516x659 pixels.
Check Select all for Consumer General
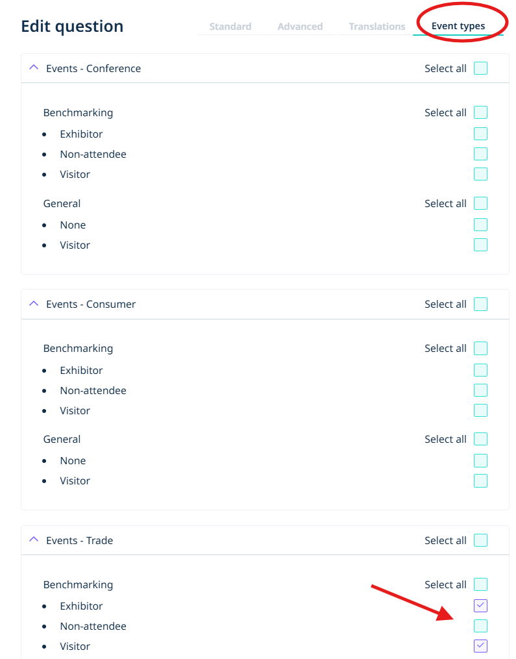[x=480, y=439]
